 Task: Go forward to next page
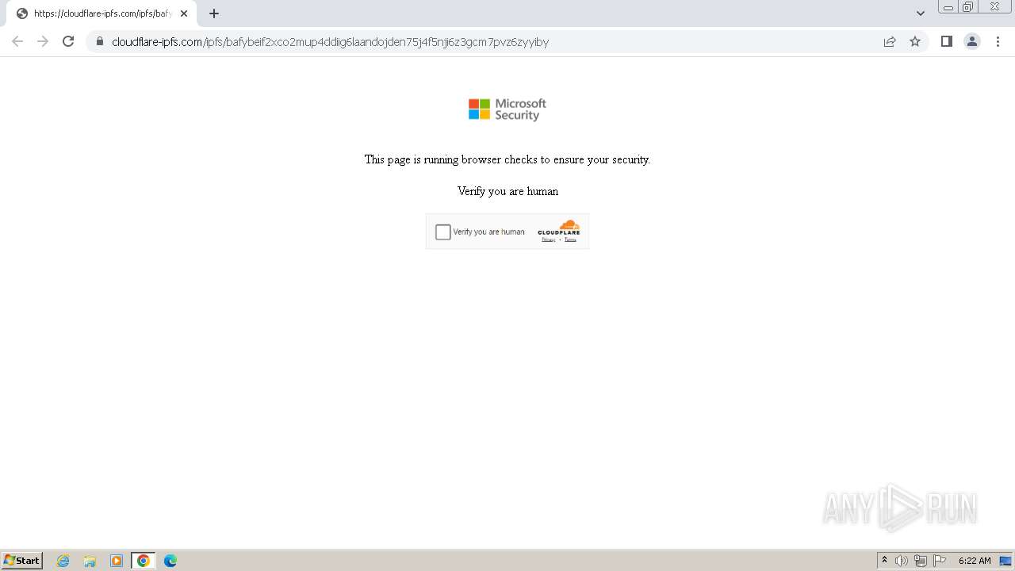[43, 42]
